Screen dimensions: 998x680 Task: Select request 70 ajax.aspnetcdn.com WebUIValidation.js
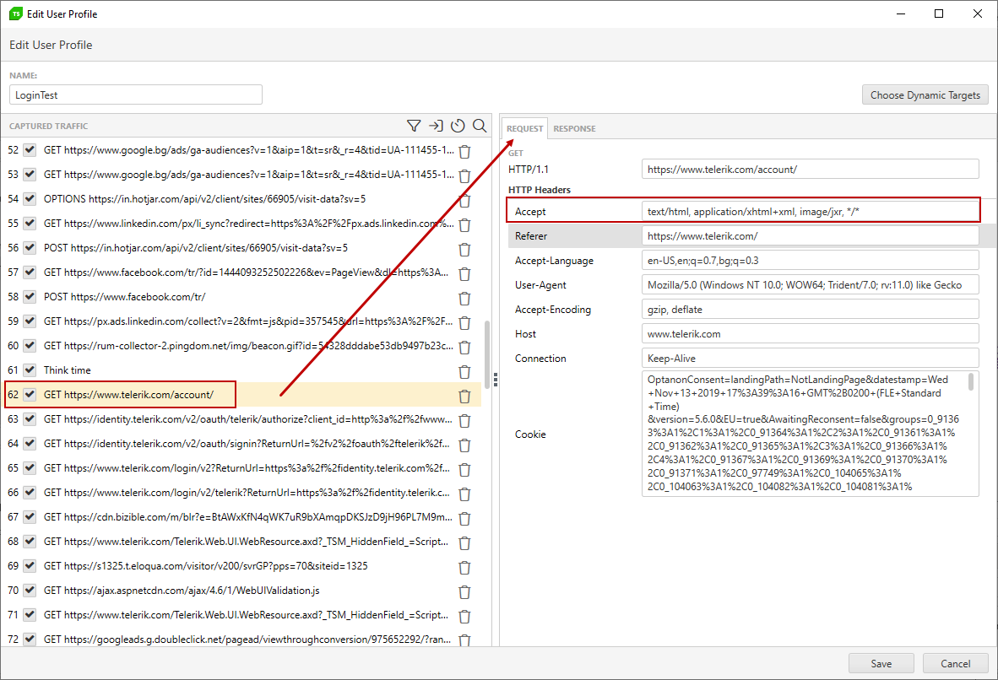pos(182,591)
